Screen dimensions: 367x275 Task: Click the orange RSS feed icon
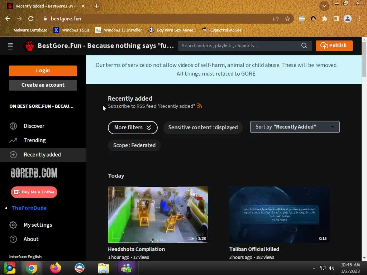pos(199,106)
